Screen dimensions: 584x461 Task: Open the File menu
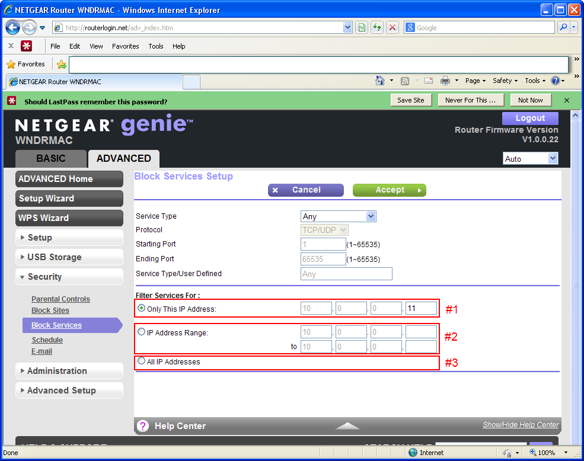tap(55, 46)
